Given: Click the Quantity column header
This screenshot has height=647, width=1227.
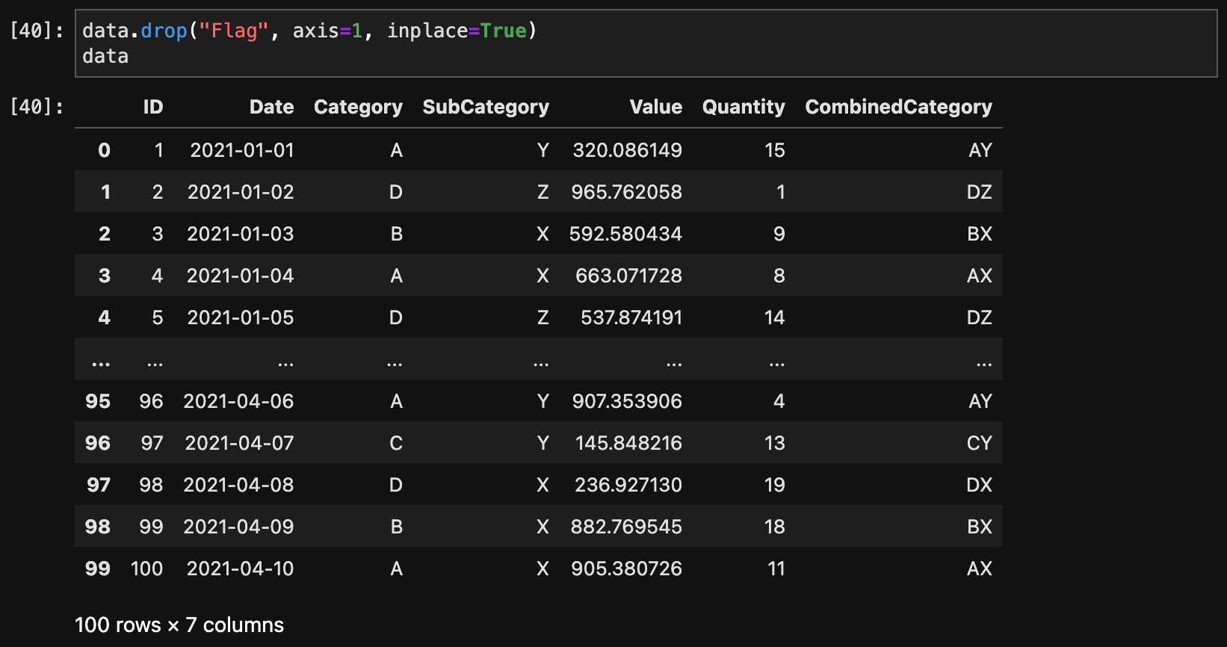Looking at the screenshot, I should tap(744, 107).
